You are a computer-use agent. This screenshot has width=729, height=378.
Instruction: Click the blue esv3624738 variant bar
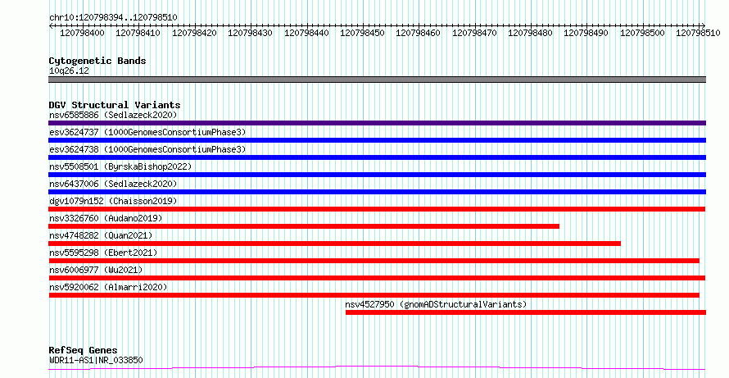point(377,157)
